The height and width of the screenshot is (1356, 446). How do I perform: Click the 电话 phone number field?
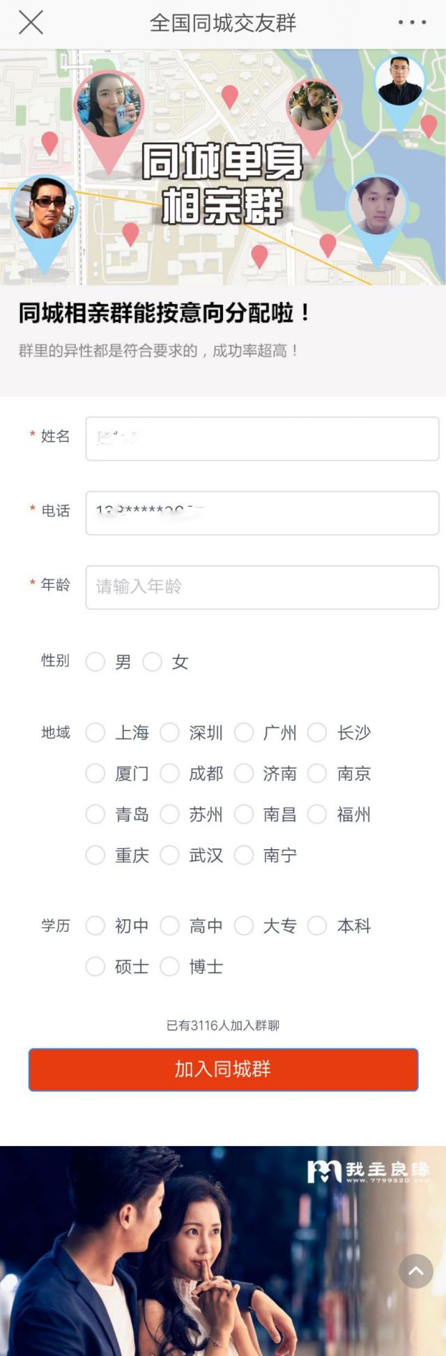pos(262,512)
